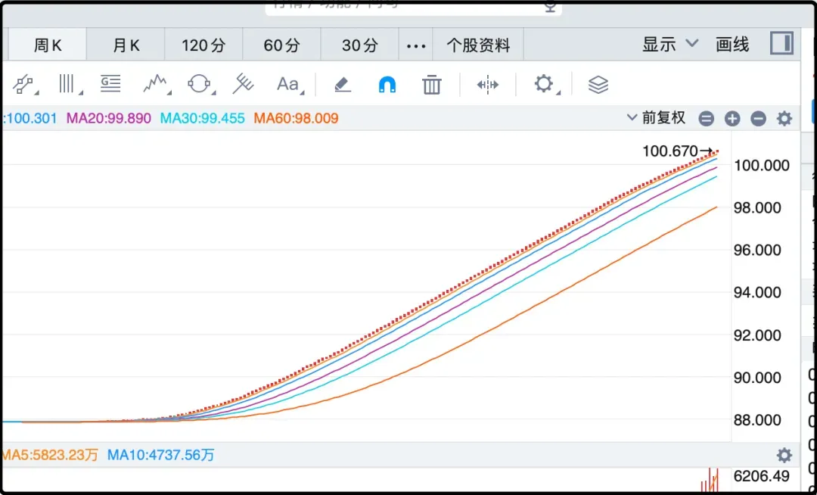Show more timeframes via the ellipsis button

[x=416, y=45]
